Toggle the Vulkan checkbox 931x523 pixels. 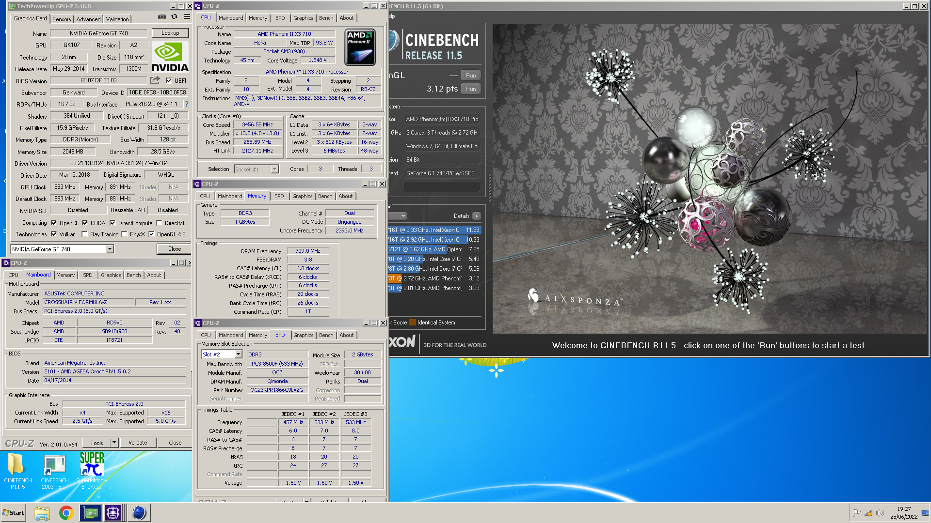point(54,234)
